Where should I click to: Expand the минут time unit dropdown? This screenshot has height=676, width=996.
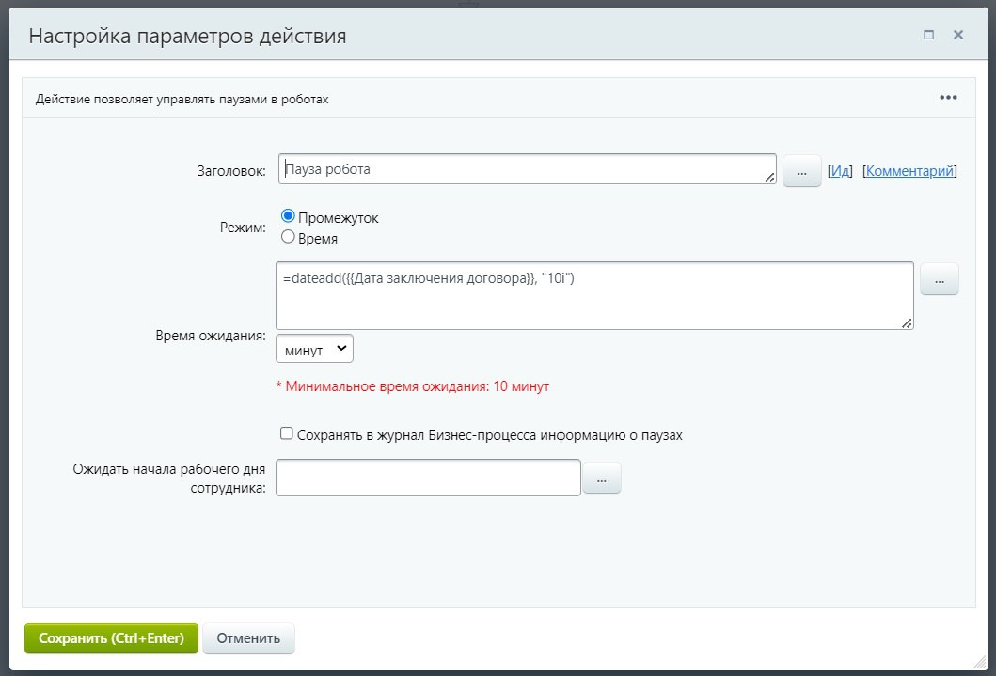click(314, 349)
